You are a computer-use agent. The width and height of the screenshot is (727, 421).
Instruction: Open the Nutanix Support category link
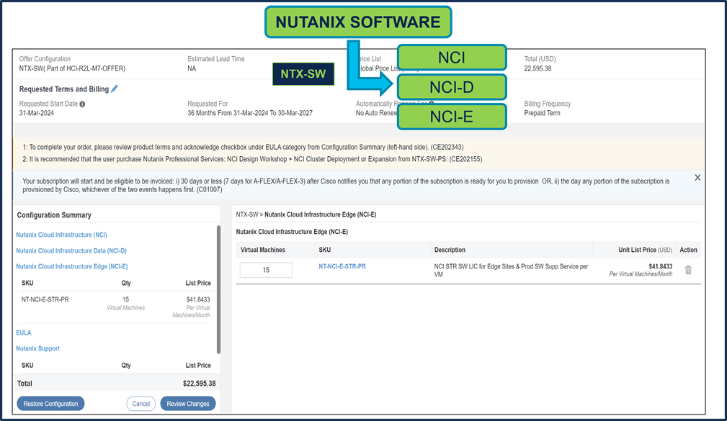point(37,348)
